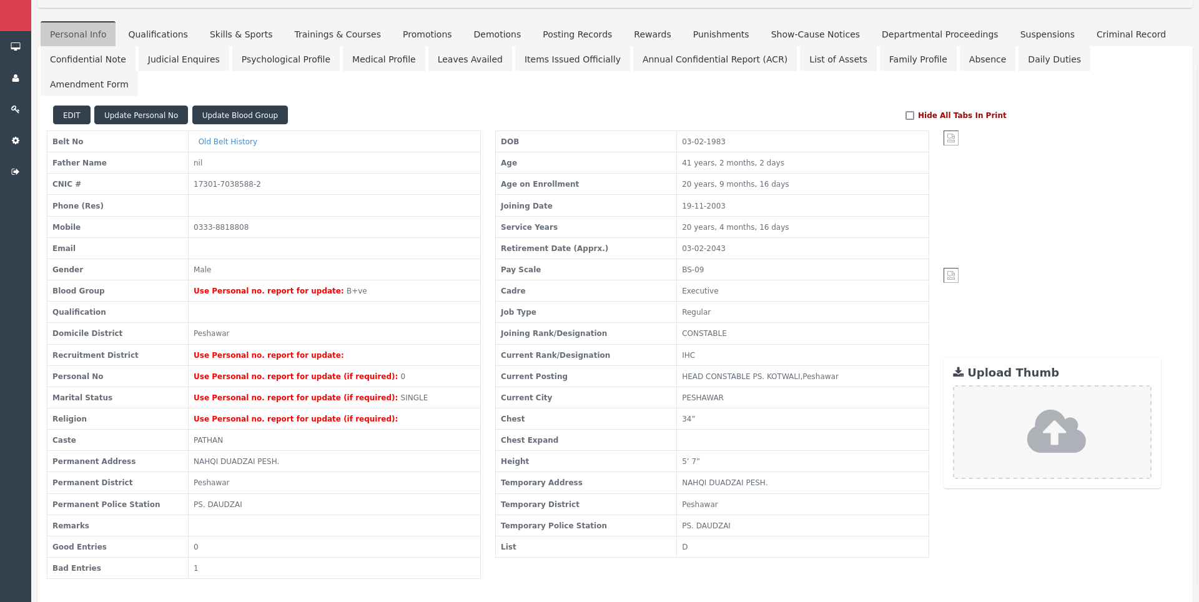Open the Trainings & Courses tab
The height and width of the screenshot is (602, 1199).
pyautogui.click(x=337, y=34)
